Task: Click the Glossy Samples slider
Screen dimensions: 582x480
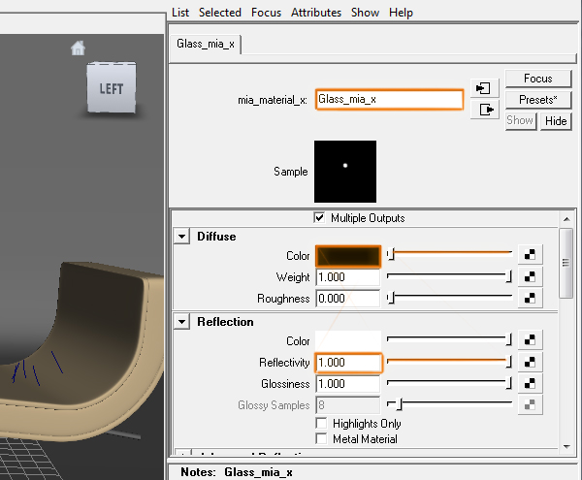Action: [449, 404]
